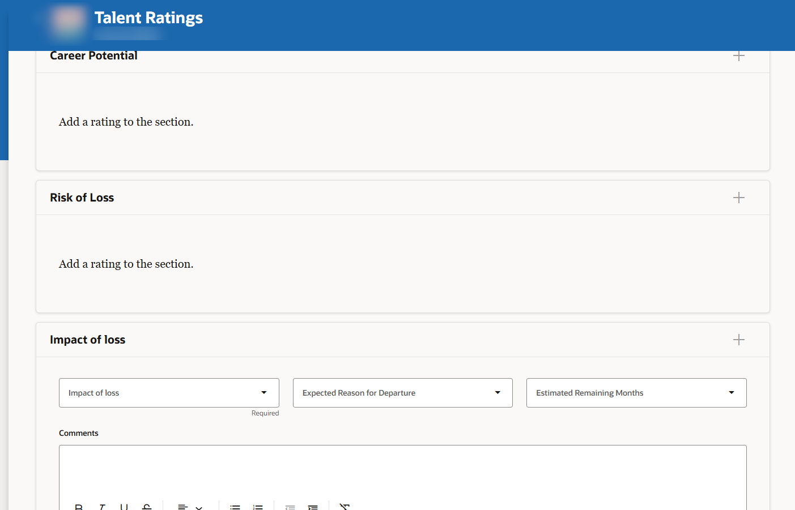Insert a numbered list in Comments
This screenshot has width=795, height=510.
pos(258,507)
